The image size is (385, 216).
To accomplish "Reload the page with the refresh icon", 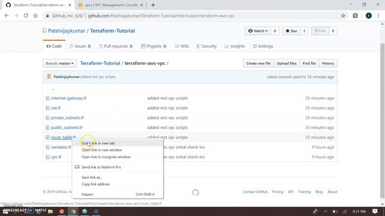I will pos(26,16).
